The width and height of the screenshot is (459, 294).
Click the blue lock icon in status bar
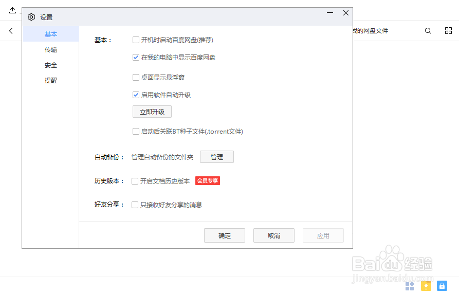click(442, 285)
